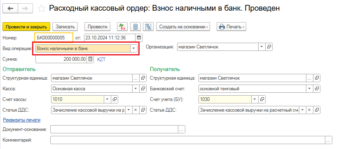Click the Записать button
This screenshot has width=348, height=149.
pos(65,27)
